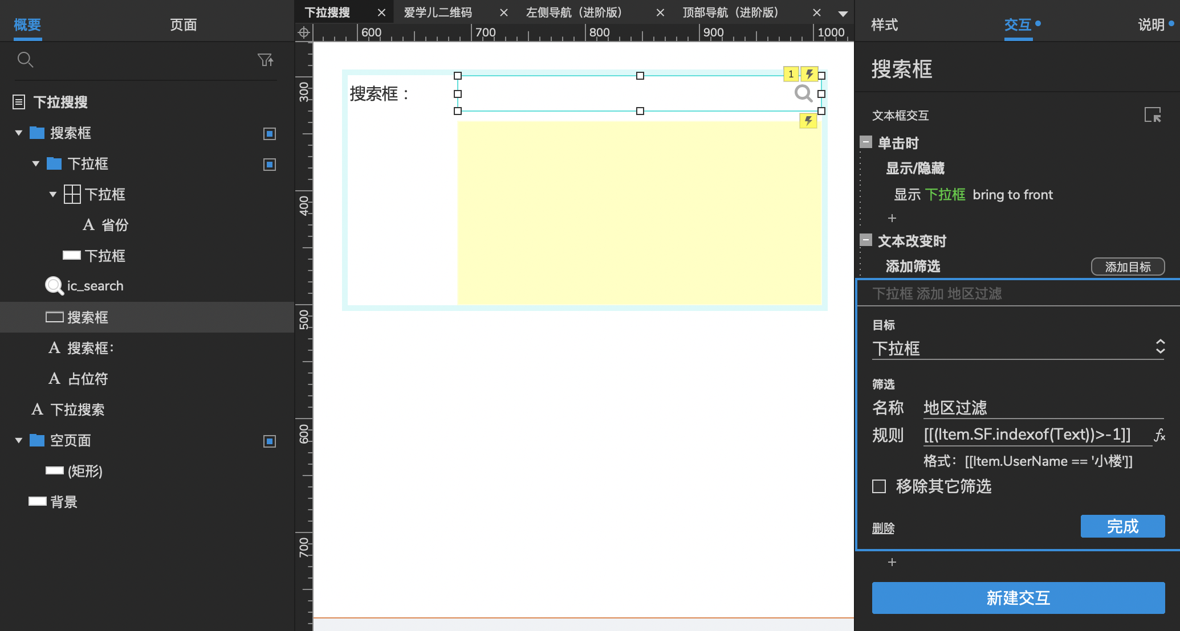Screen dimensions: 1180x631
Task: Open the outline sort and filter icon
Action: coord(265,59)
